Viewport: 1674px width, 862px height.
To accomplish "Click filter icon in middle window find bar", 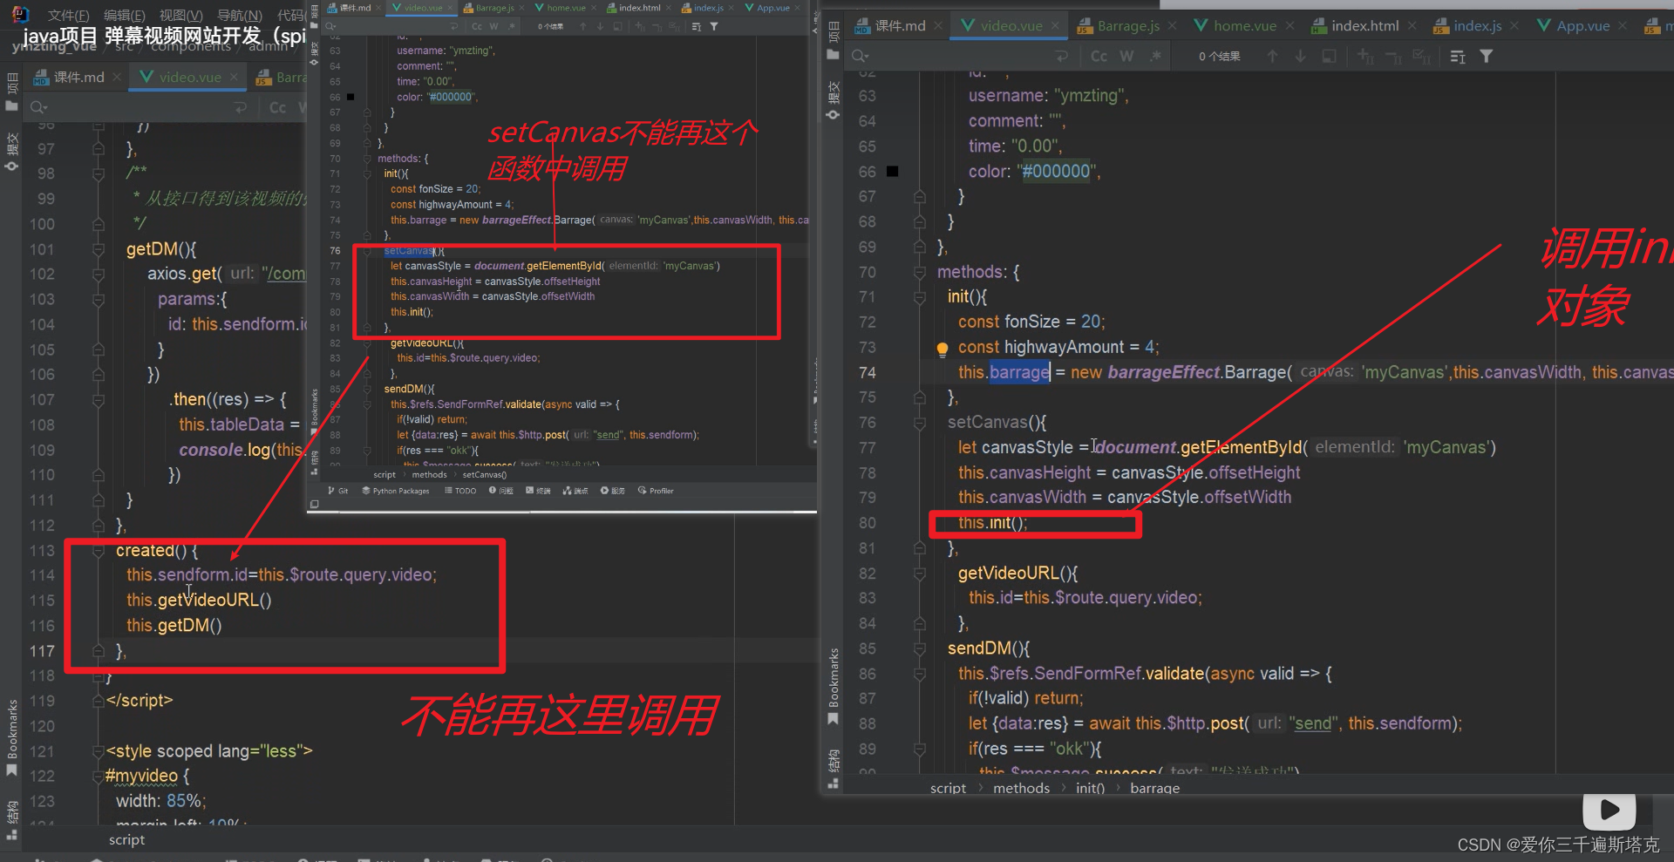I will (714, 27).
